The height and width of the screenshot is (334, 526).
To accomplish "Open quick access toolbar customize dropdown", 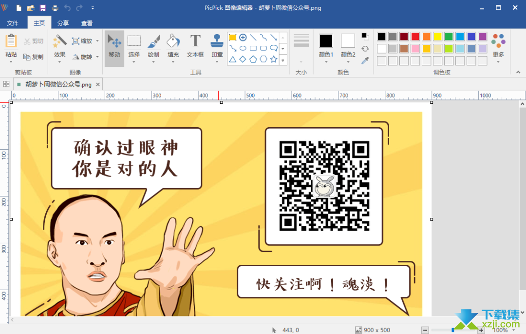I will (x=93, y=8).
